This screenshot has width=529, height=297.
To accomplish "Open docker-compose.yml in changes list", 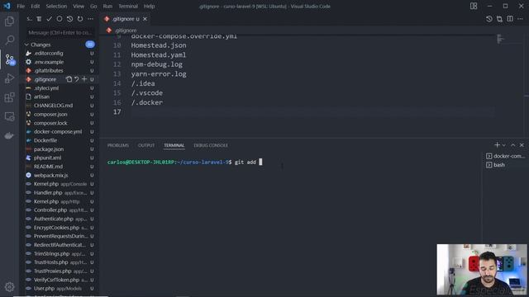I will pos(58,132).
